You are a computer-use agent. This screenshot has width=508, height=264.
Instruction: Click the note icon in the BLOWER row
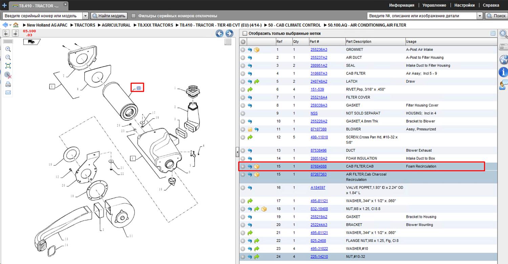point(250,129)
